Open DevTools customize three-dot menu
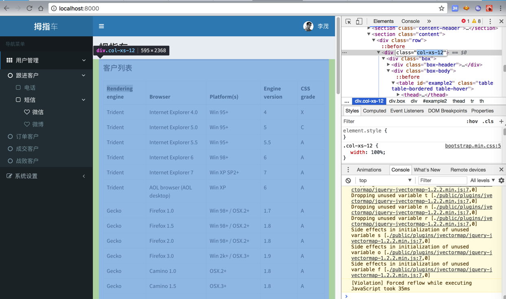The width and height of the screenshot is (506, 299). click(490, 21)
